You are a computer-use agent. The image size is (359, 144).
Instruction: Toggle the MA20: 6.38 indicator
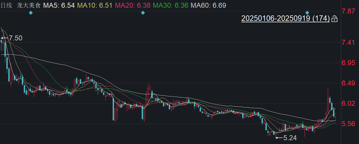[x=132, y=5]
